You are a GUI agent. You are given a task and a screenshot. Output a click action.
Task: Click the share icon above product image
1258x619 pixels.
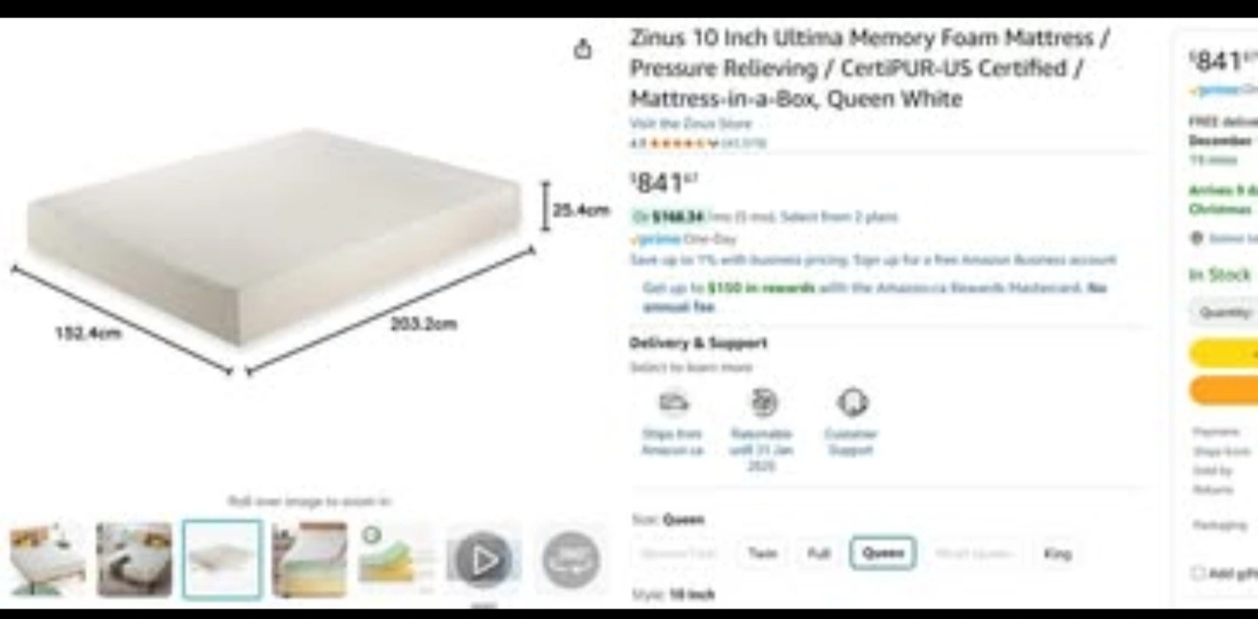(583, 50)
